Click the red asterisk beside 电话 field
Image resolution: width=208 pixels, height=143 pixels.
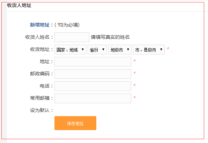[134, 85]
